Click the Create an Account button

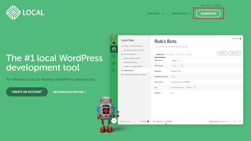27,92
